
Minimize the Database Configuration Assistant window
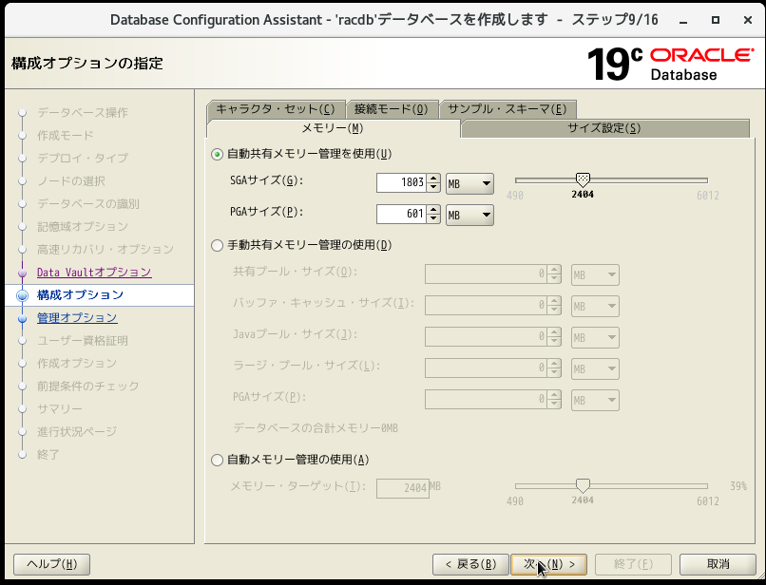pos(683,21)
